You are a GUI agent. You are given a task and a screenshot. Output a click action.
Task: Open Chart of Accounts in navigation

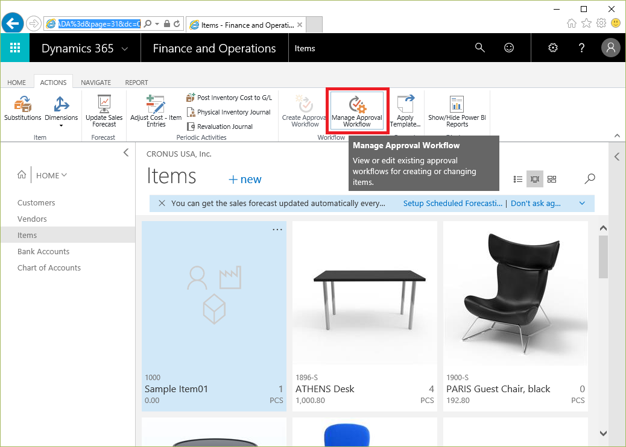49,268
